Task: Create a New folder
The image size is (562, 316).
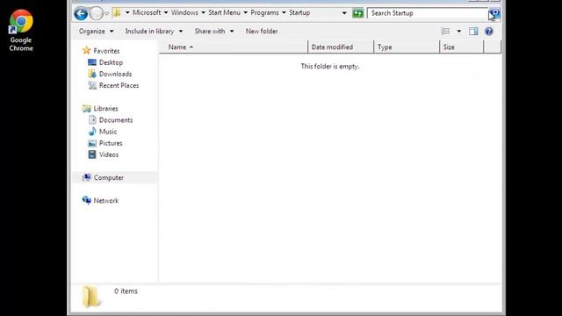Action: [x=262, y=32]
